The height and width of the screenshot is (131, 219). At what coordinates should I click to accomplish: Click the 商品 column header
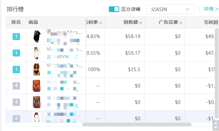[x=33, y=22]
